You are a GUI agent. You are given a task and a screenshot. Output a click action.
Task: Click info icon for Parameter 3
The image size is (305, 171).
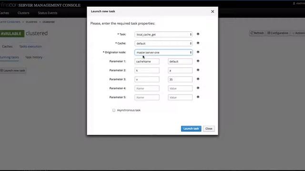coord(198,79)
